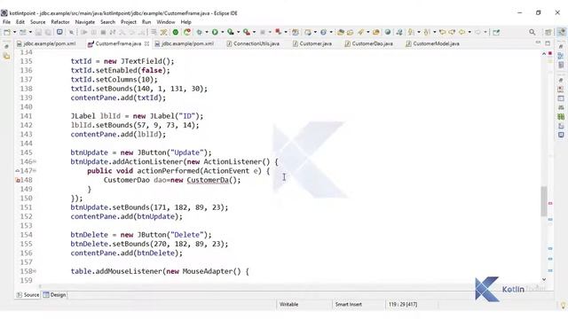
Task: Switch to the Source bottom tab
Action: (x=28, y=295)
